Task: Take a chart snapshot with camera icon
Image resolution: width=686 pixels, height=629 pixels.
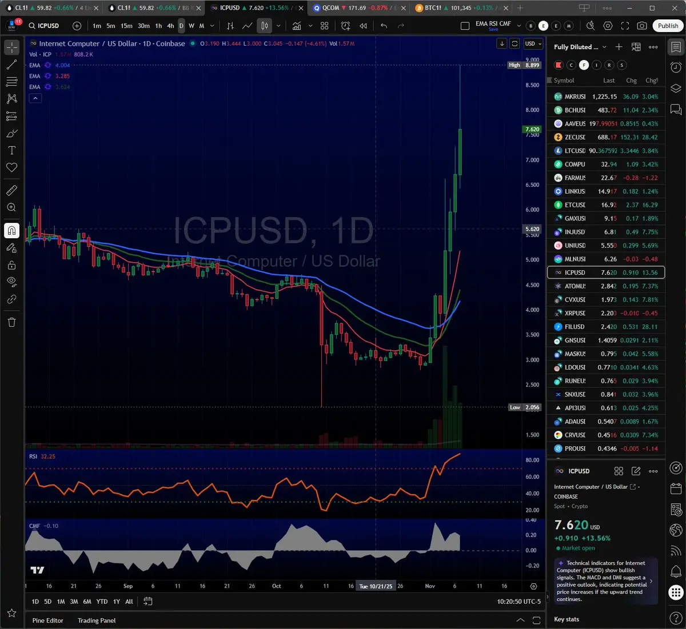Action: pyautogui.click(x=642, y=26)
